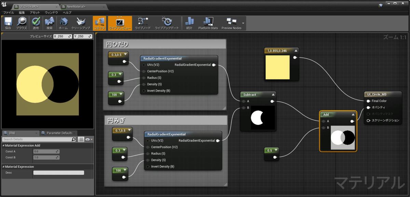Click the Desc text field
Screen dimensions: 410x197
pos(58,173)
